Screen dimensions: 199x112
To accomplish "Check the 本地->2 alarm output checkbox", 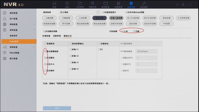I will point(71,56).
